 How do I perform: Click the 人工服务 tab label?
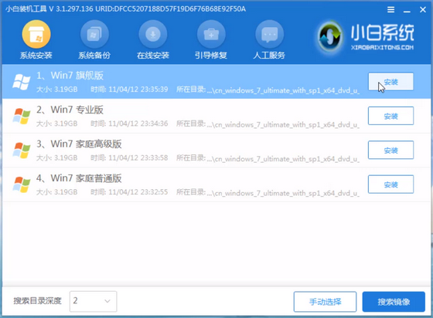point(270,56)
